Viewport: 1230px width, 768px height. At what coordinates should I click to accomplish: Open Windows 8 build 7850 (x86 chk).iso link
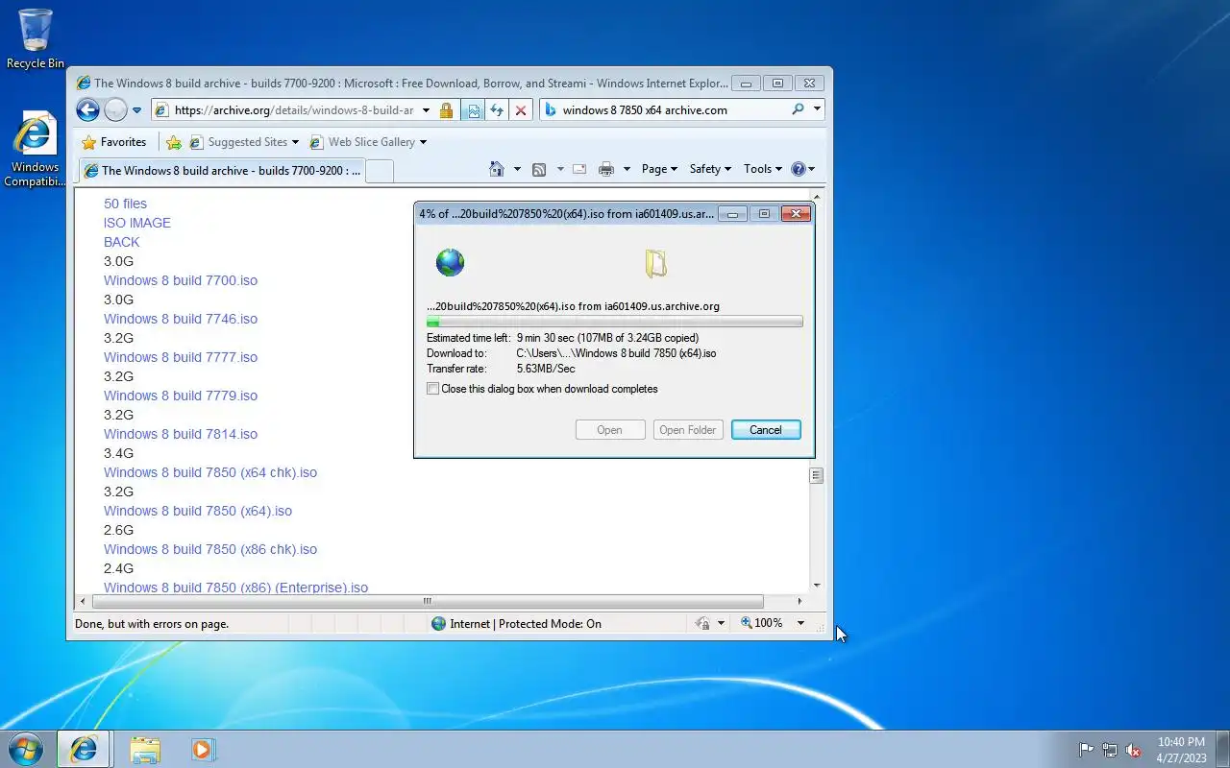[x=210, y=549]
